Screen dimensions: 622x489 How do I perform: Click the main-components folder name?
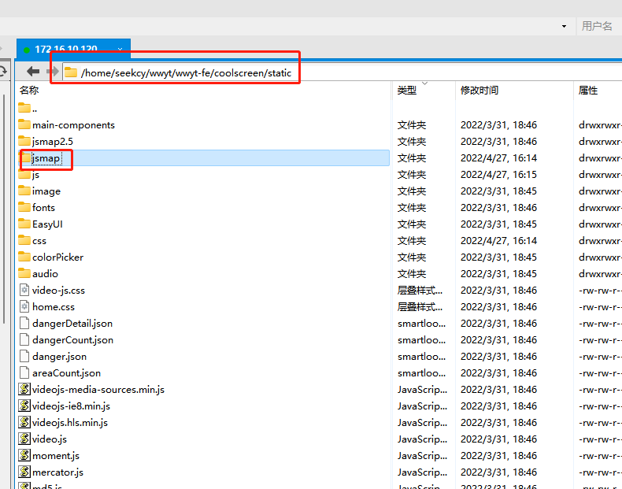[x=73, y=125]
